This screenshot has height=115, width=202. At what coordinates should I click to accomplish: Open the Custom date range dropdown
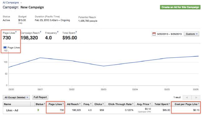click(192, 34)
